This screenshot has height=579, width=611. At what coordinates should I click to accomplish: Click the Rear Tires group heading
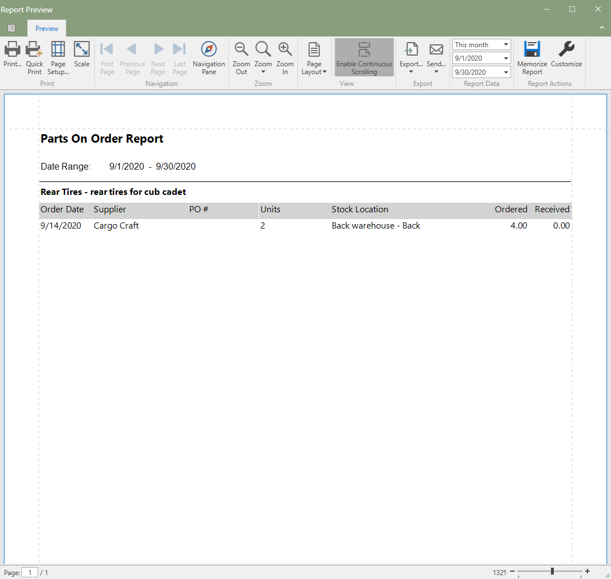tap(113, 192)
